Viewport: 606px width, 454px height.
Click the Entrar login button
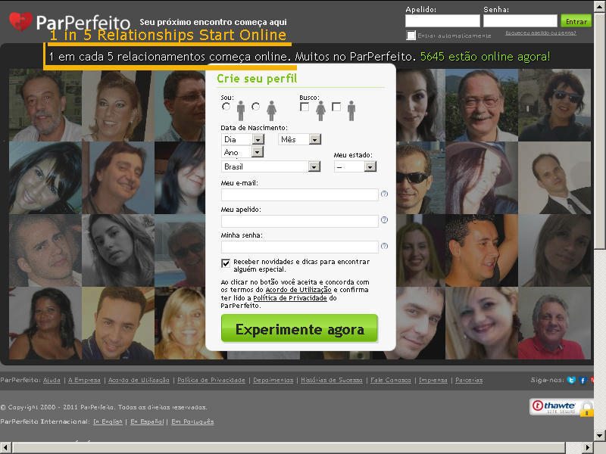point(576,21)
